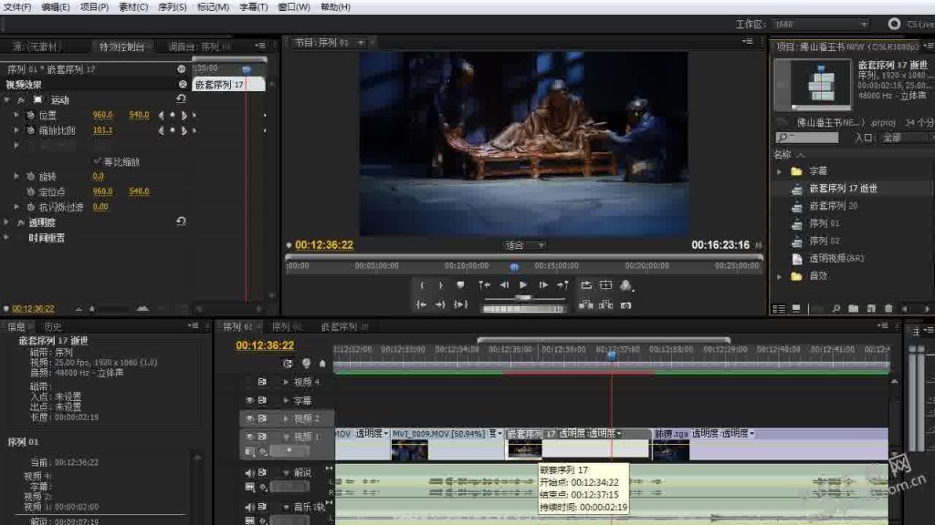
Task: Click the jog shuttle slider under playback
Action: pos(522,298)
